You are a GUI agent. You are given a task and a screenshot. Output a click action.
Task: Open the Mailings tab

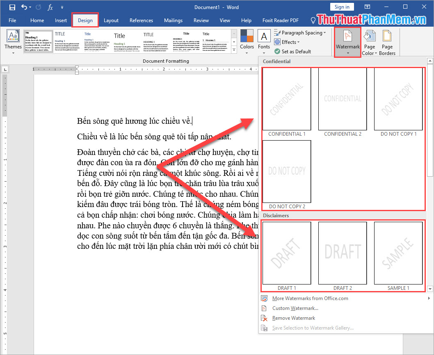point(173,20)
